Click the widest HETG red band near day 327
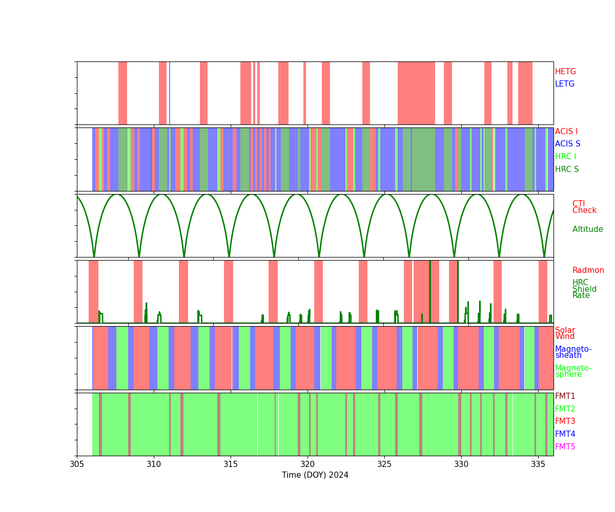615x512 pixels. (x=416, y=93)
